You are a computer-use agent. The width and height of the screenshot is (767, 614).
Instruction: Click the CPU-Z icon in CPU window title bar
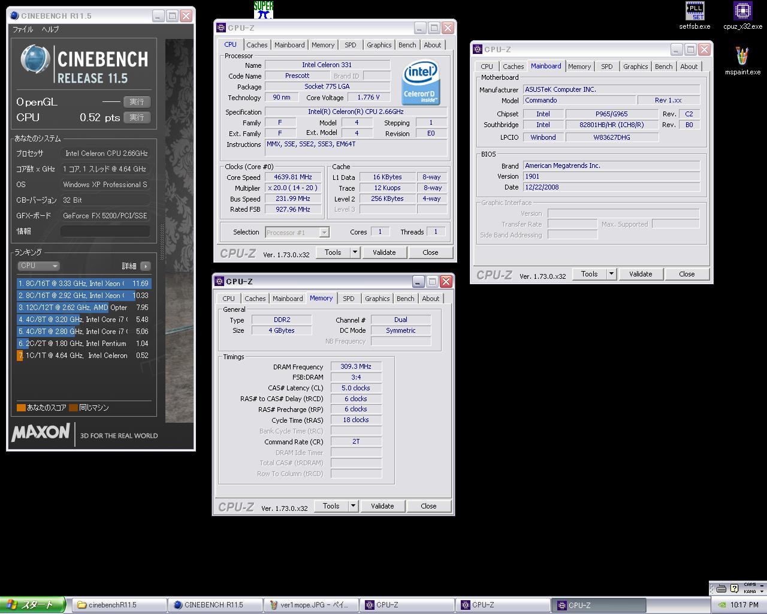pos(221,28)
